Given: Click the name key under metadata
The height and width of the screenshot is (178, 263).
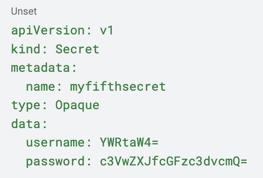Looking at the screenshot, I should coord(40,86).
